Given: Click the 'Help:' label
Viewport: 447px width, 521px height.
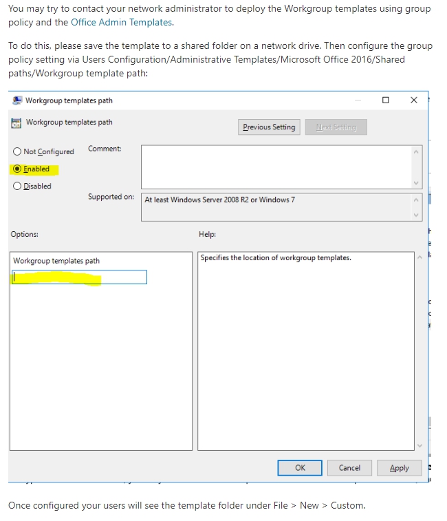Looking at the screenshot, I should 207,234.
